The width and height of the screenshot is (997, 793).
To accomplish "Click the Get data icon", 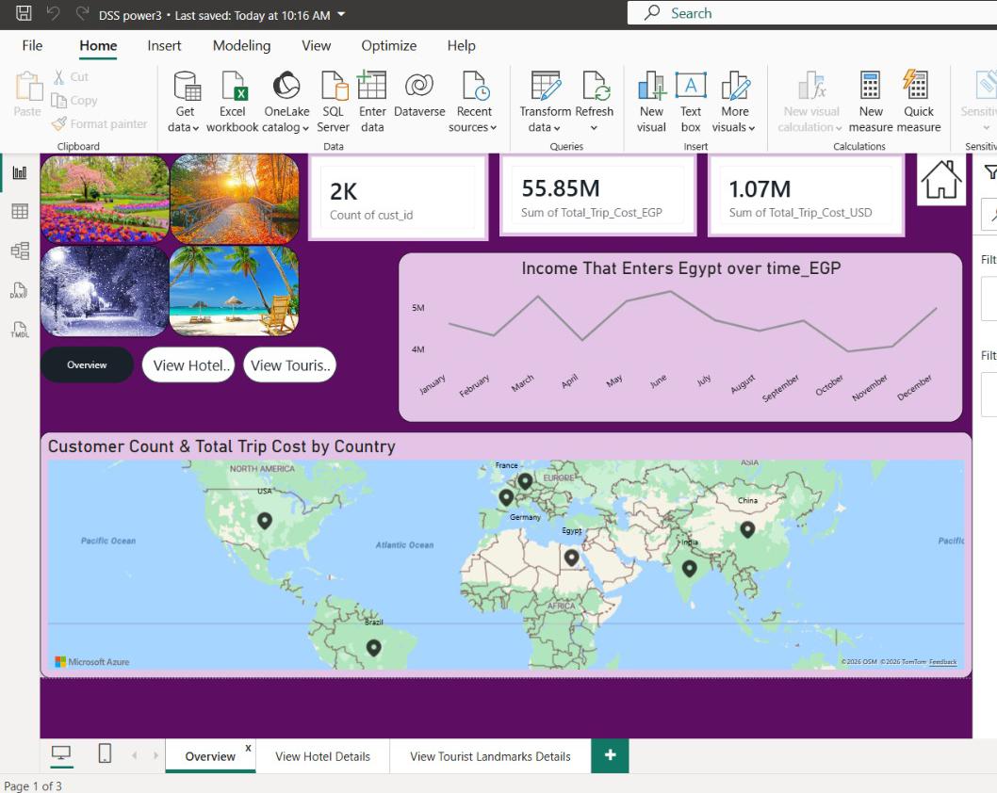I will pos(185,86).
